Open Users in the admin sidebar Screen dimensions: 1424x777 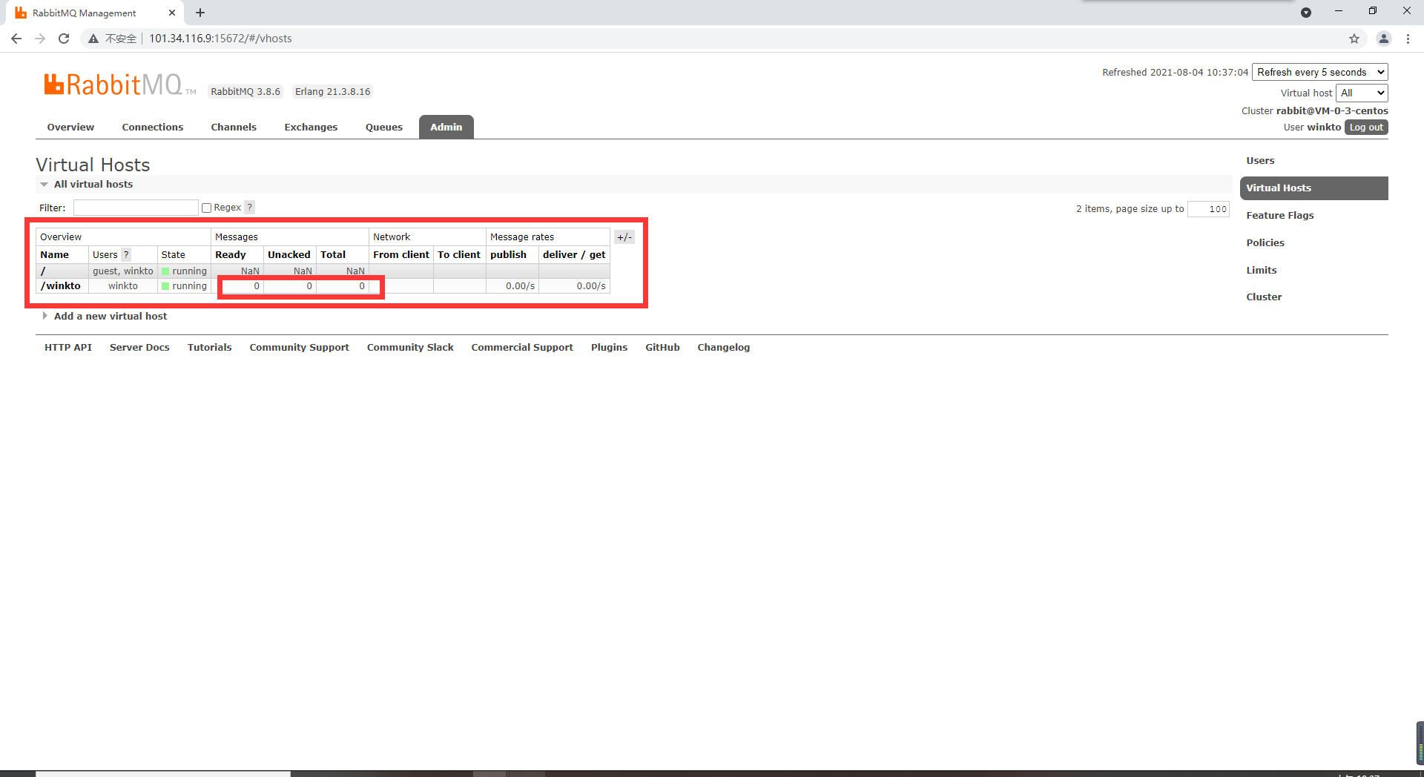pos(1260,160)
